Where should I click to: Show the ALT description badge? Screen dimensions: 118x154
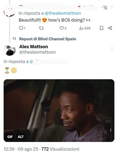coord(21,137)
